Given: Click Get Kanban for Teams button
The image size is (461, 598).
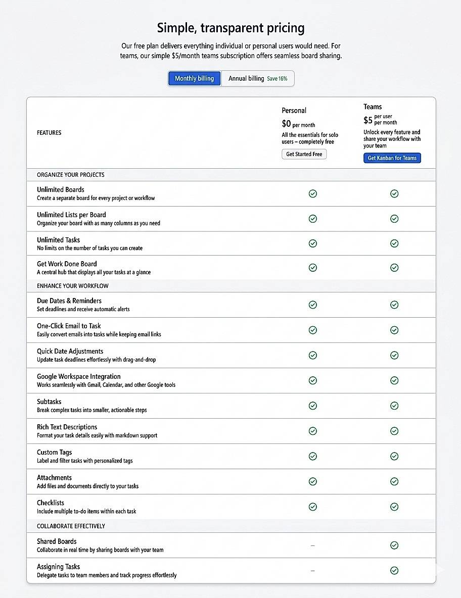Looking at the screenshot, I should coord(392,158).
